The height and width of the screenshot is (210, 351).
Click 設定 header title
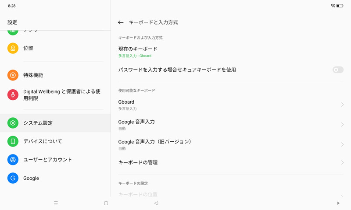(x=12, y=22)
